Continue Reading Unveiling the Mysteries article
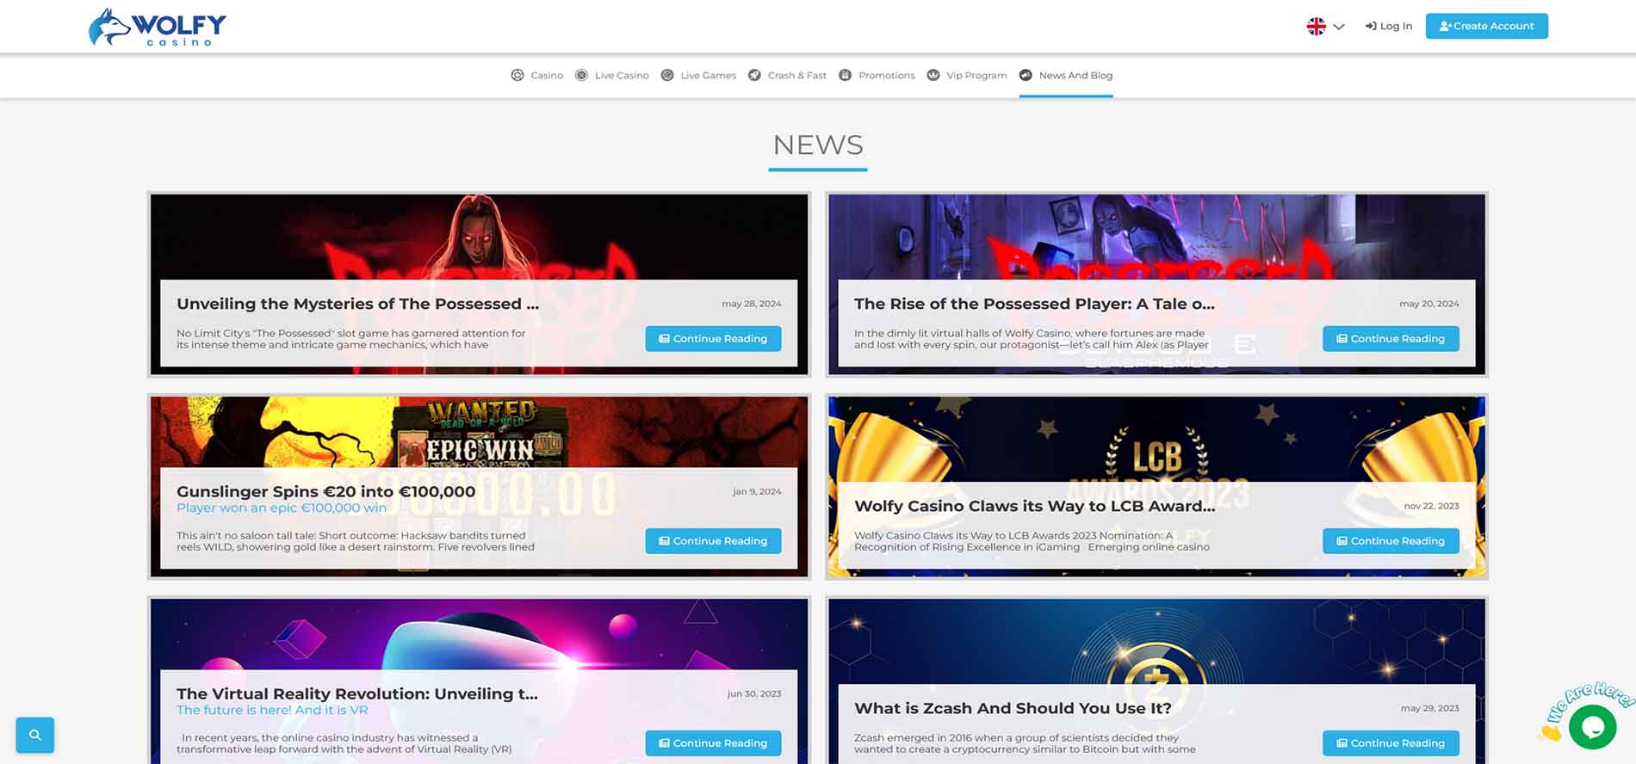 (x=713, y=338)
